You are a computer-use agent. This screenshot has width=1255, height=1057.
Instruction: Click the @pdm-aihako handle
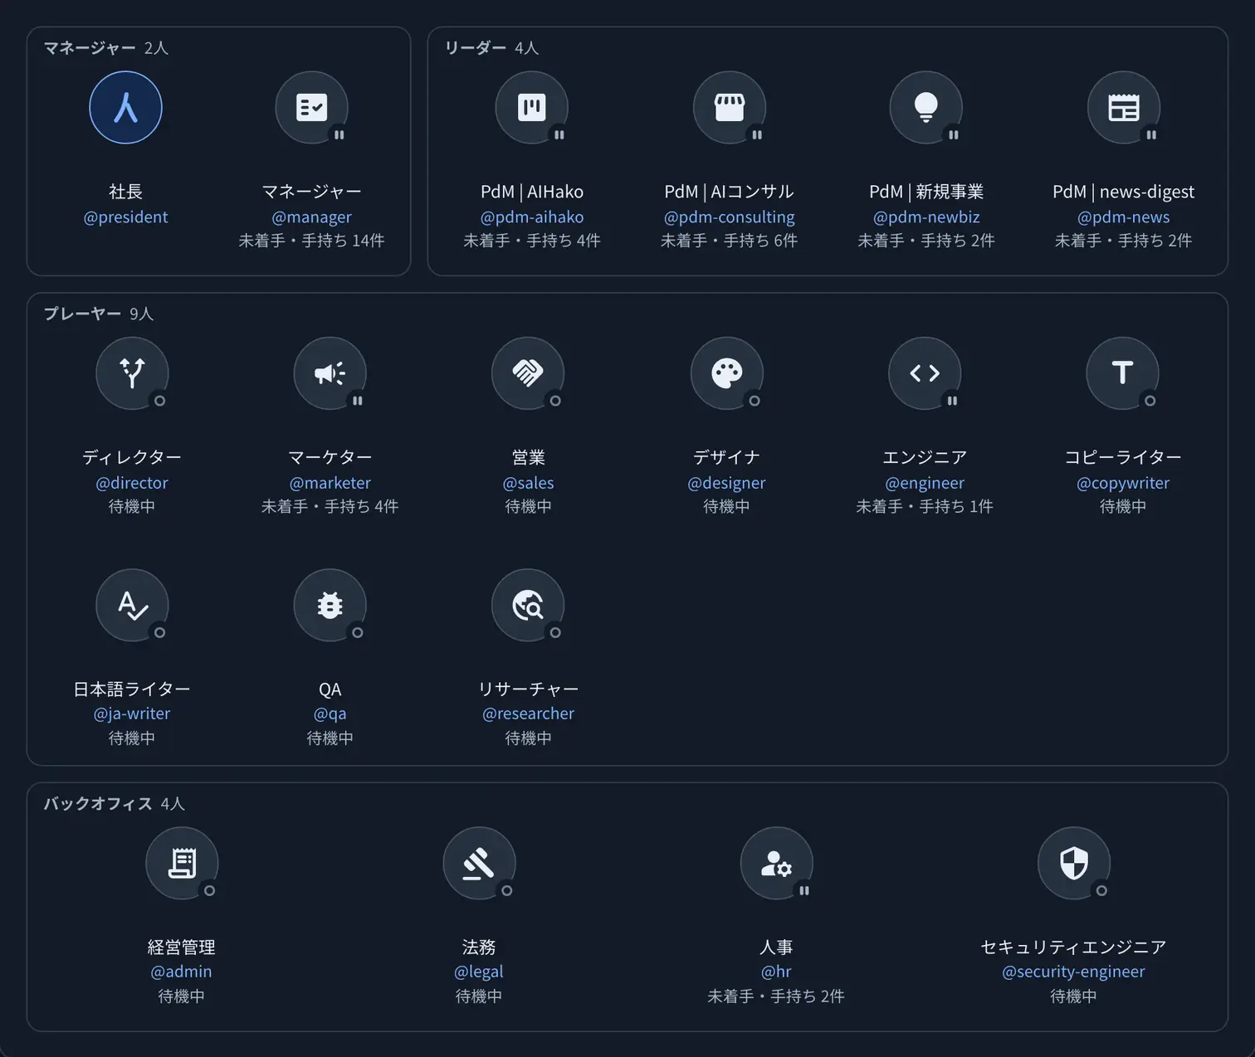coord(531,217)
